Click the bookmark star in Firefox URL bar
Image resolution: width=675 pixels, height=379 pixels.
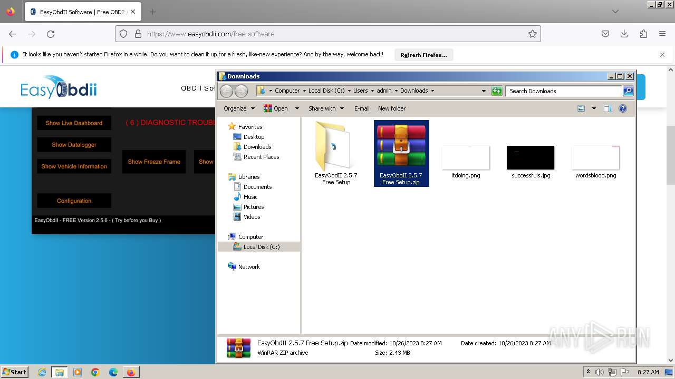(533, 34)
